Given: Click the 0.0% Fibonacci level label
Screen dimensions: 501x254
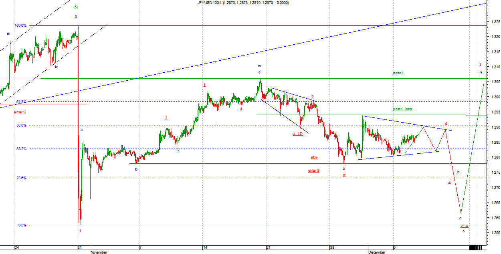Looking at the screenshot, I should (x=22, y=225).
